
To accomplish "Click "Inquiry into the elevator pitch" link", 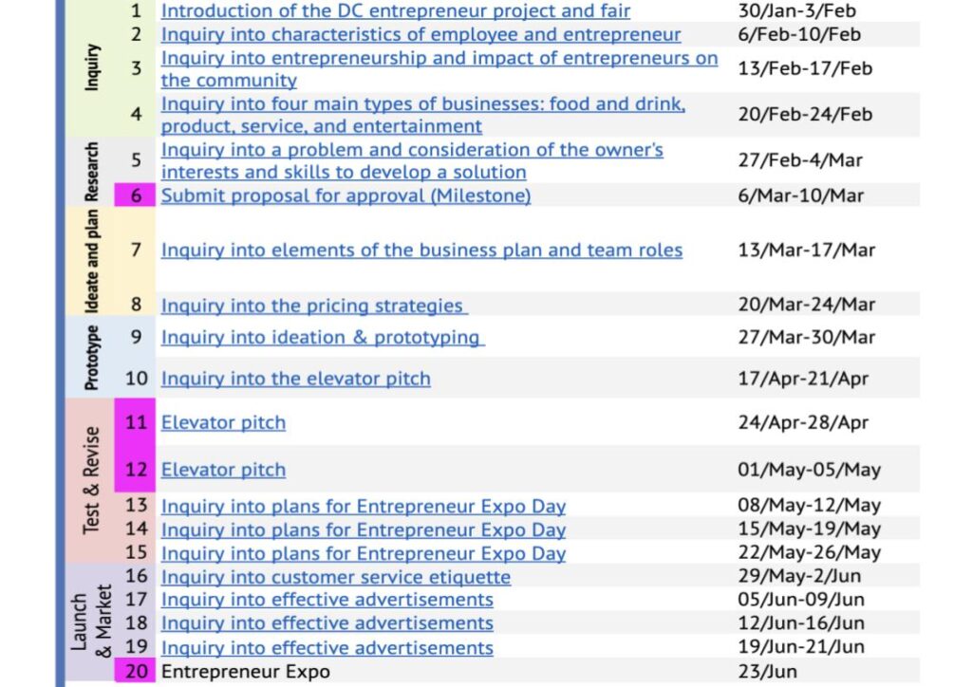I will 295,379.
